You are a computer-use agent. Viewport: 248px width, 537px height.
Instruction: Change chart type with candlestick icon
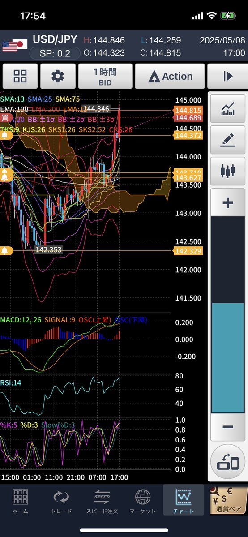pyautogui.click(x=228, y=171)
